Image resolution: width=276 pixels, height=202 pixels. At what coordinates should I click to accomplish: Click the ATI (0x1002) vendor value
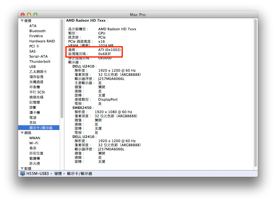click(x=109, y=50)
